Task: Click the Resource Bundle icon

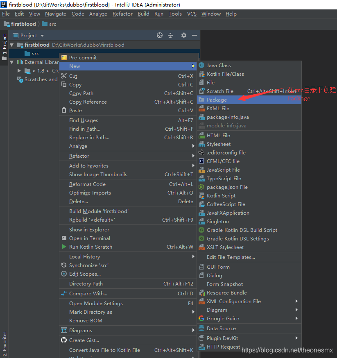Action: click(x=201, y=293)
